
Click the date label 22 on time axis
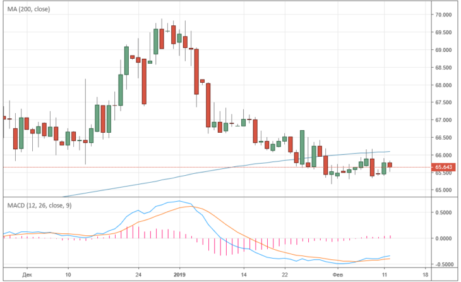[x=285, y=275]
